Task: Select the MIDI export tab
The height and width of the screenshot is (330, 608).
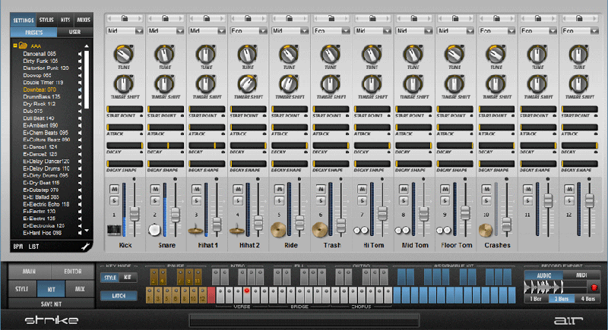Action: [581, 275]
